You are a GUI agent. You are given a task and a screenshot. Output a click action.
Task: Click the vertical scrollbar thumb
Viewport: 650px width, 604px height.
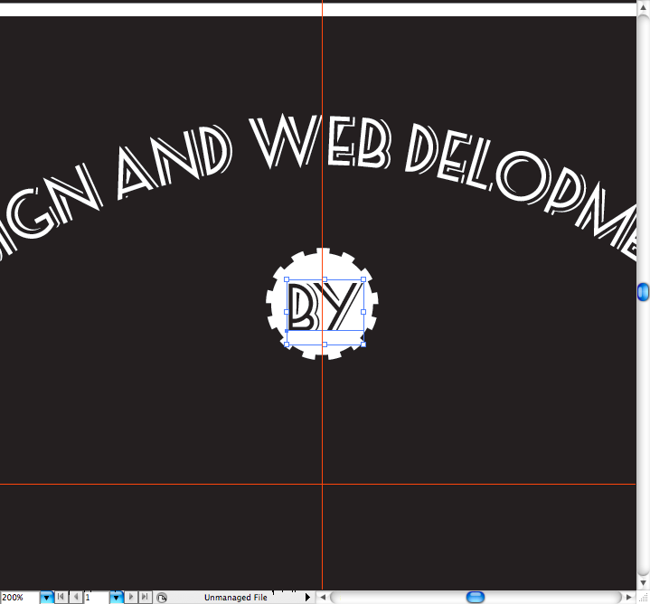click(x=643, y=292)
